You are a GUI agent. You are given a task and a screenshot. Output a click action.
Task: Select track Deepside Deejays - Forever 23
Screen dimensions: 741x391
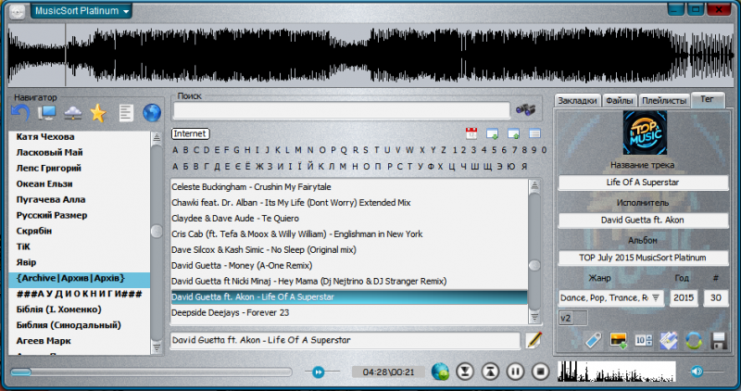click(x=349, y=312)
